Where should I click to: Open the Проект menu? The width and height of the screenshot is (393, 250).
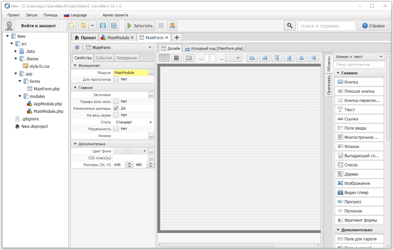14,15
